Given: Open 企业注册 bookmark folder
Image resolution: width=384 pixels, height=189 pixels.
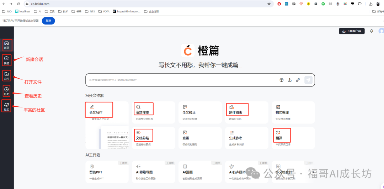Looking at the screenshot, I should coord(151,11).
